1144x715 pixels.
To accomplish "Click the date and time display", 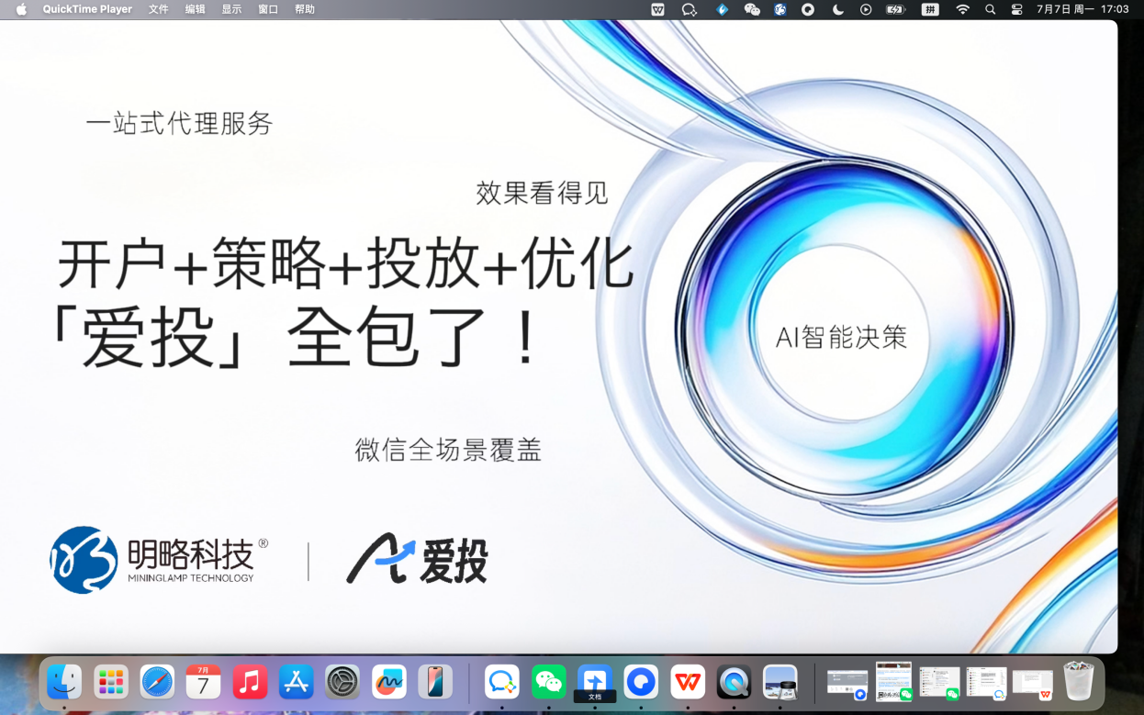I will click(x=1082, y=9).
